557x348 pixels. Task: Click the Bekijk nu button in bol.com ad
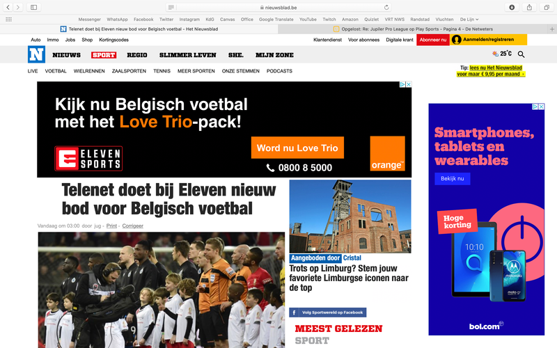point(453,179)
